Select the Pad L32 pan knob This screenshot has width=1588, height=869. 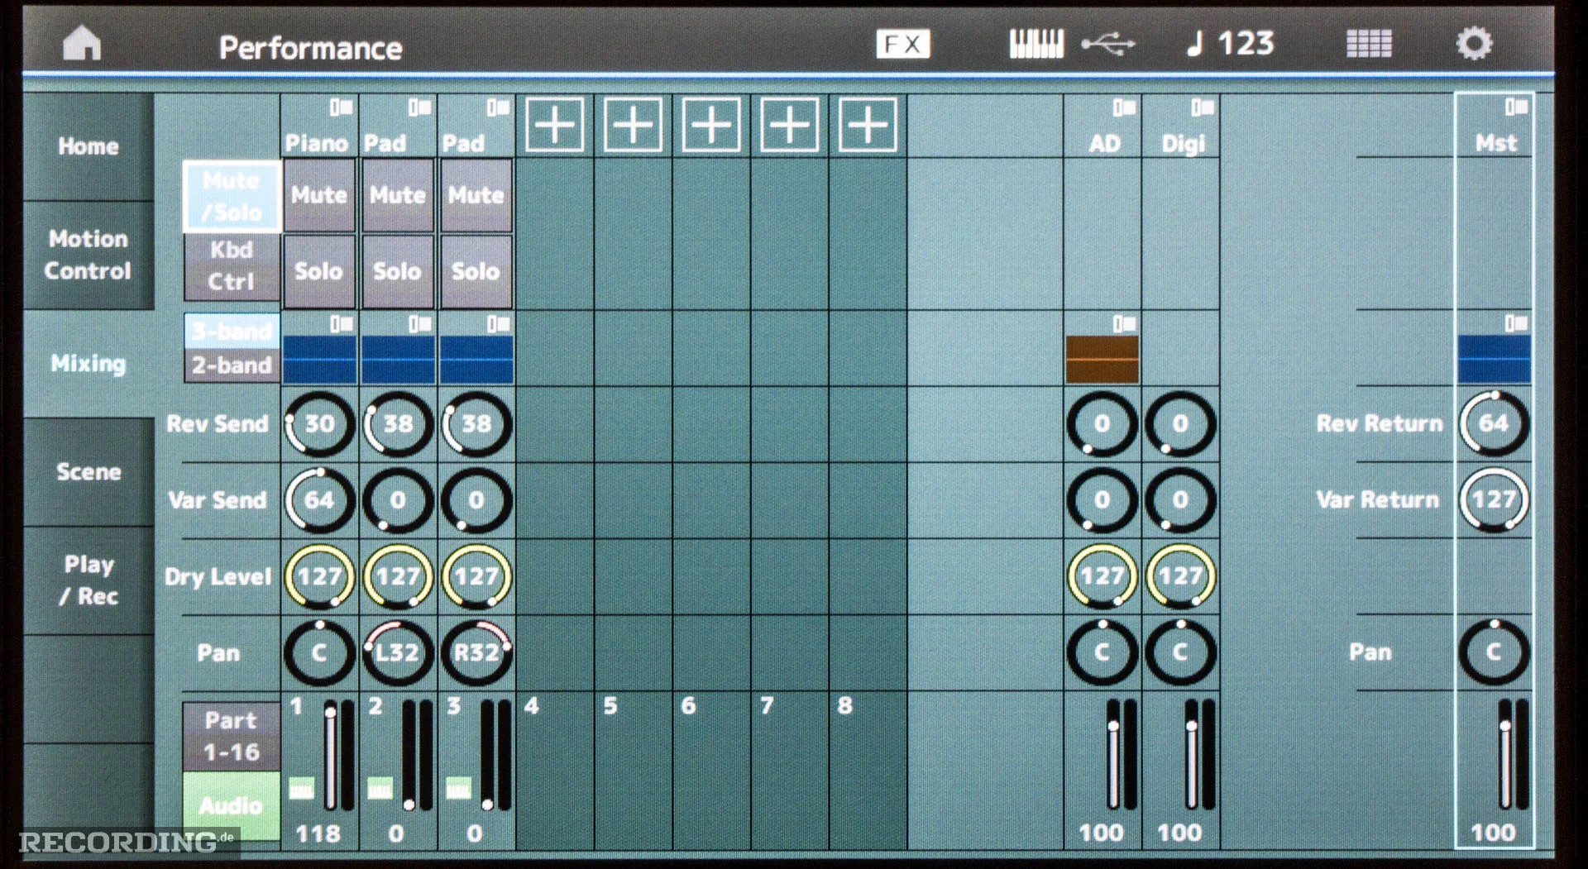click(398, 652)
